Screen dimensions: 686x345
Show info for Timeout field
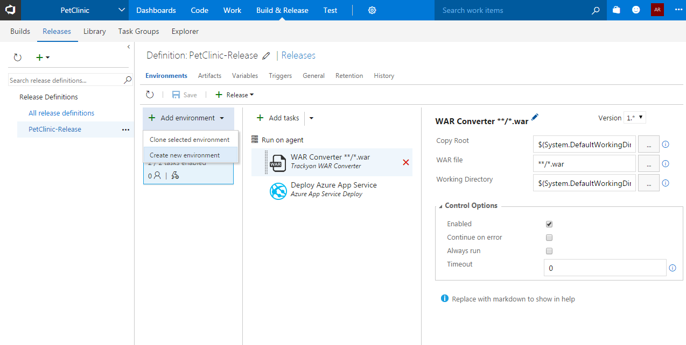(x=673, y=268)
